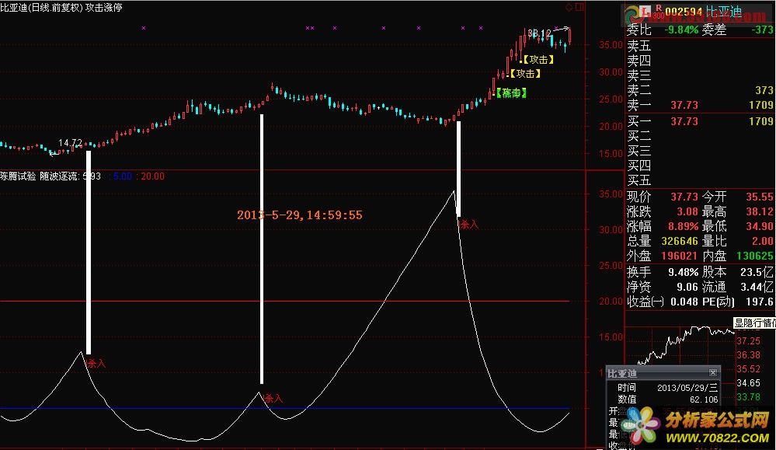Click the blue 5.00 indicator parameter
The width and height of the screenshot is (776, 450).
[122, 176]
